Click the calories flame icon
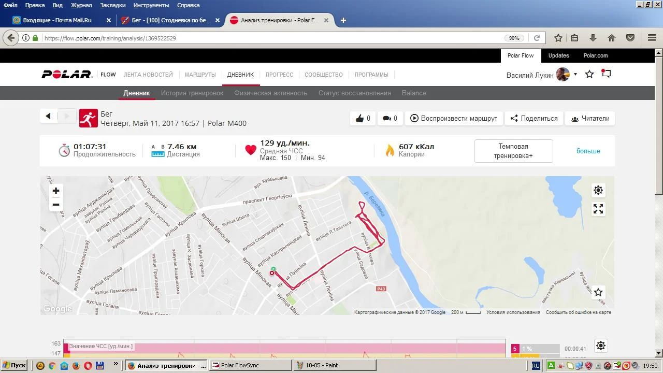Image resolution: width=663 pixels, height=373 pixels. (390, 150)
